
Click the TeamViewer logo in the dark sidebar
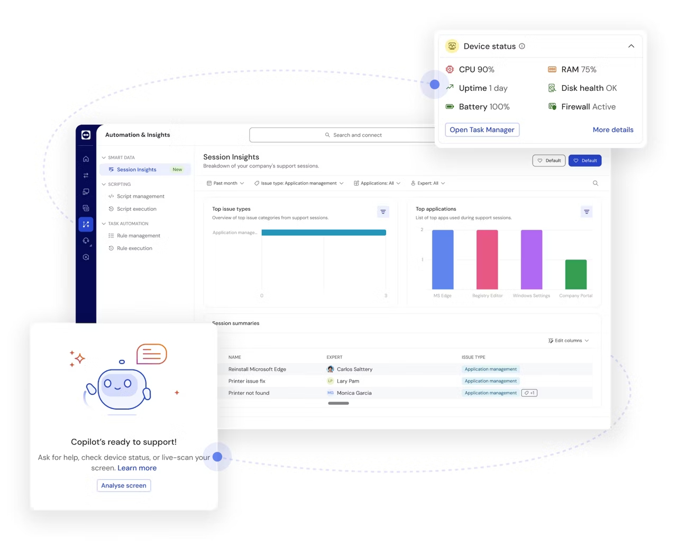tap(86, 135)
